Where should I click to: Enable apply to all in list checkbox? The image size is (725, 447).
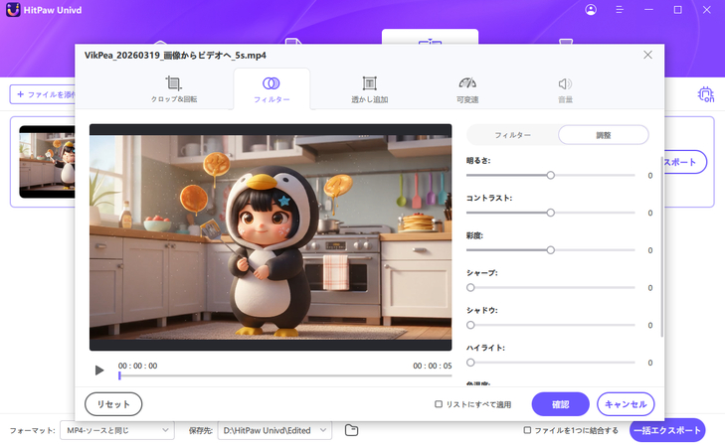(x=439, y=404)
